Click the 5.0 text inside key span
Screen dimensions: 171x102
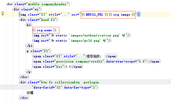pos(68,67)
